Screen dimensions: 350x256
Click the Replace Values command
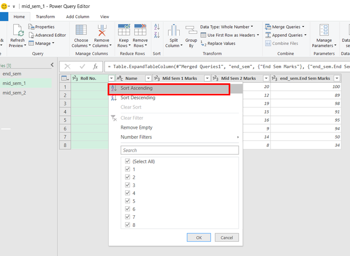pyautogui.click(x=218, y=43)
